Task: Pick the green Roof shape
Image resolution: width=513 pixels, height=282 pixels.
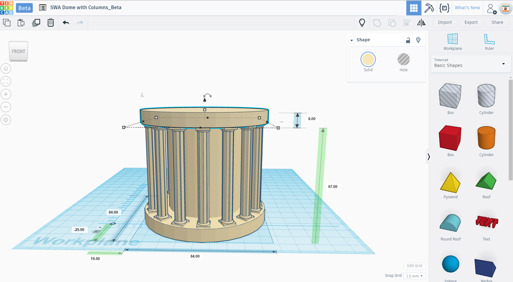Action: 486,181
